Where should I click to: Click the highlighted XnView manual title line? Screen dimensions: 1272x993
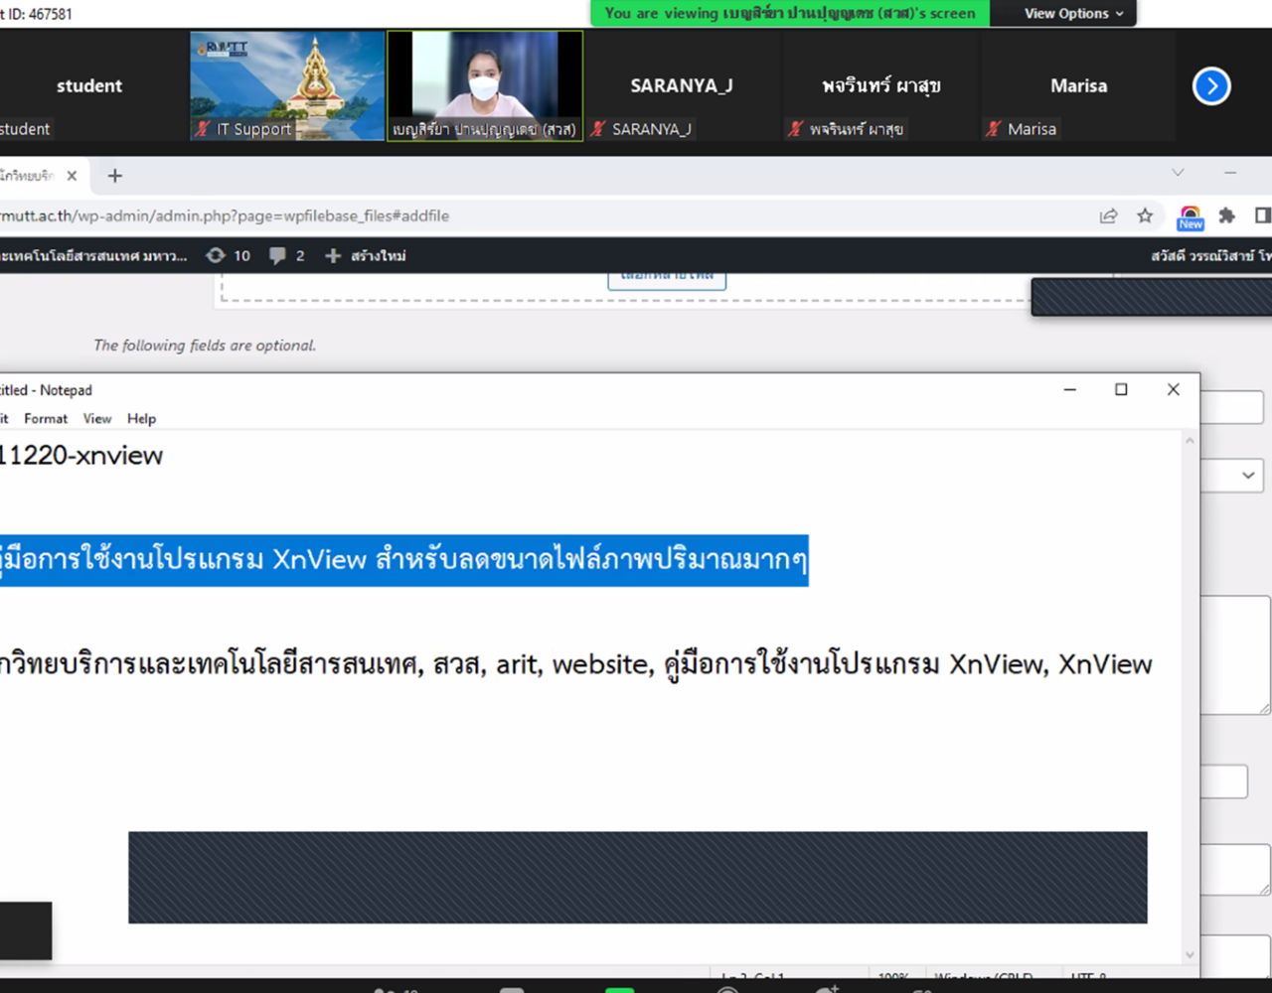(403, 560)
